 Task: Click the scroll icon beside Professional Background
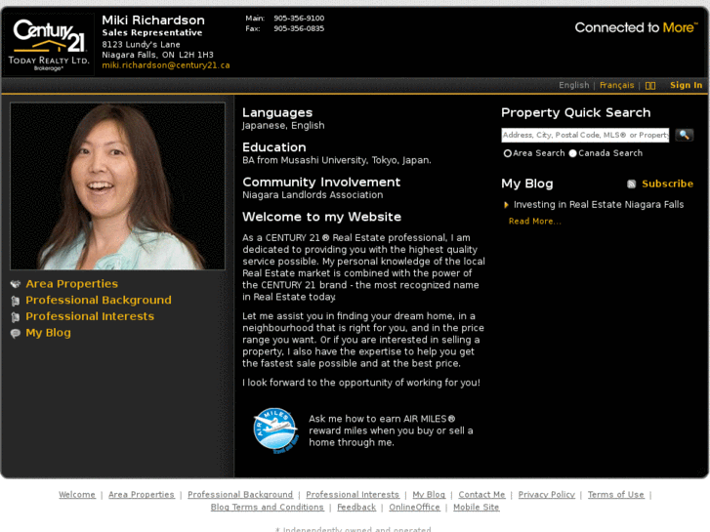(15, 301)
